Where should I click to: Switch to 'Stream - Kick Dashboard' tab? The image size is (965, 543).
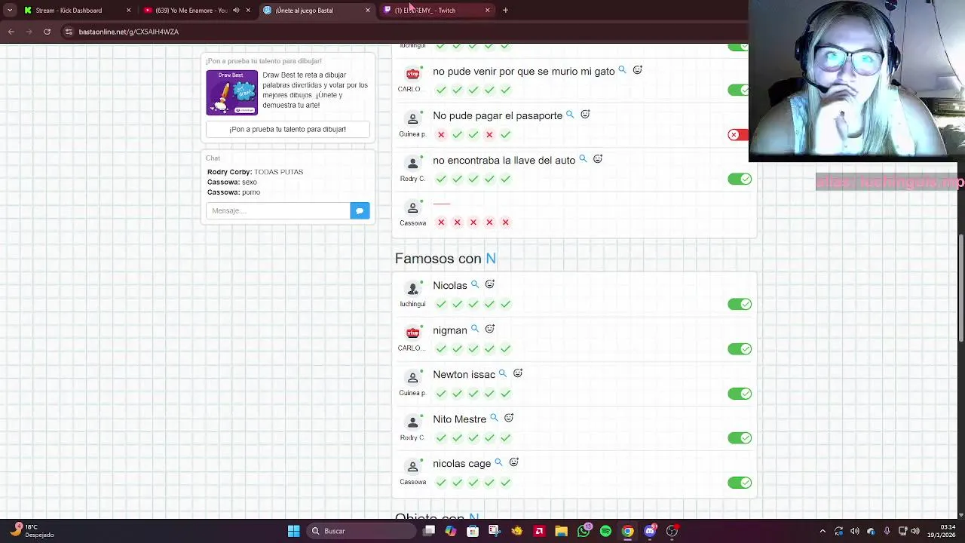tap(75, 11)
